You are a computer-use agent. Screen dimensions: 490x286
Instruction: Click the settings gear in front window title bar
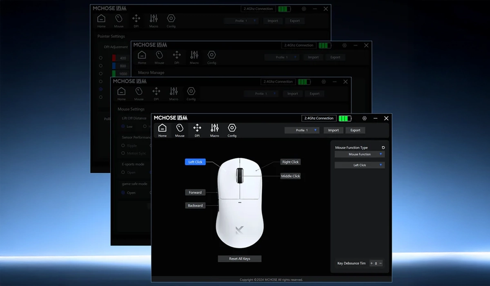coord(364,118)
